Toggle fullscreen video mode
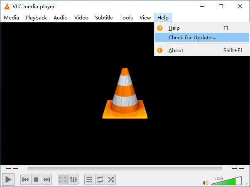Viewport: 250px width, 187px height. [x=63, y=180]
